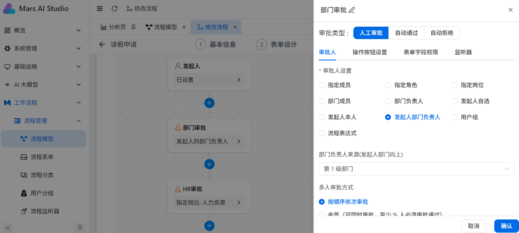Click the 概览 dashboard icon in sidebar
Viewport: 519px width, 233px height.
point(7,30)
